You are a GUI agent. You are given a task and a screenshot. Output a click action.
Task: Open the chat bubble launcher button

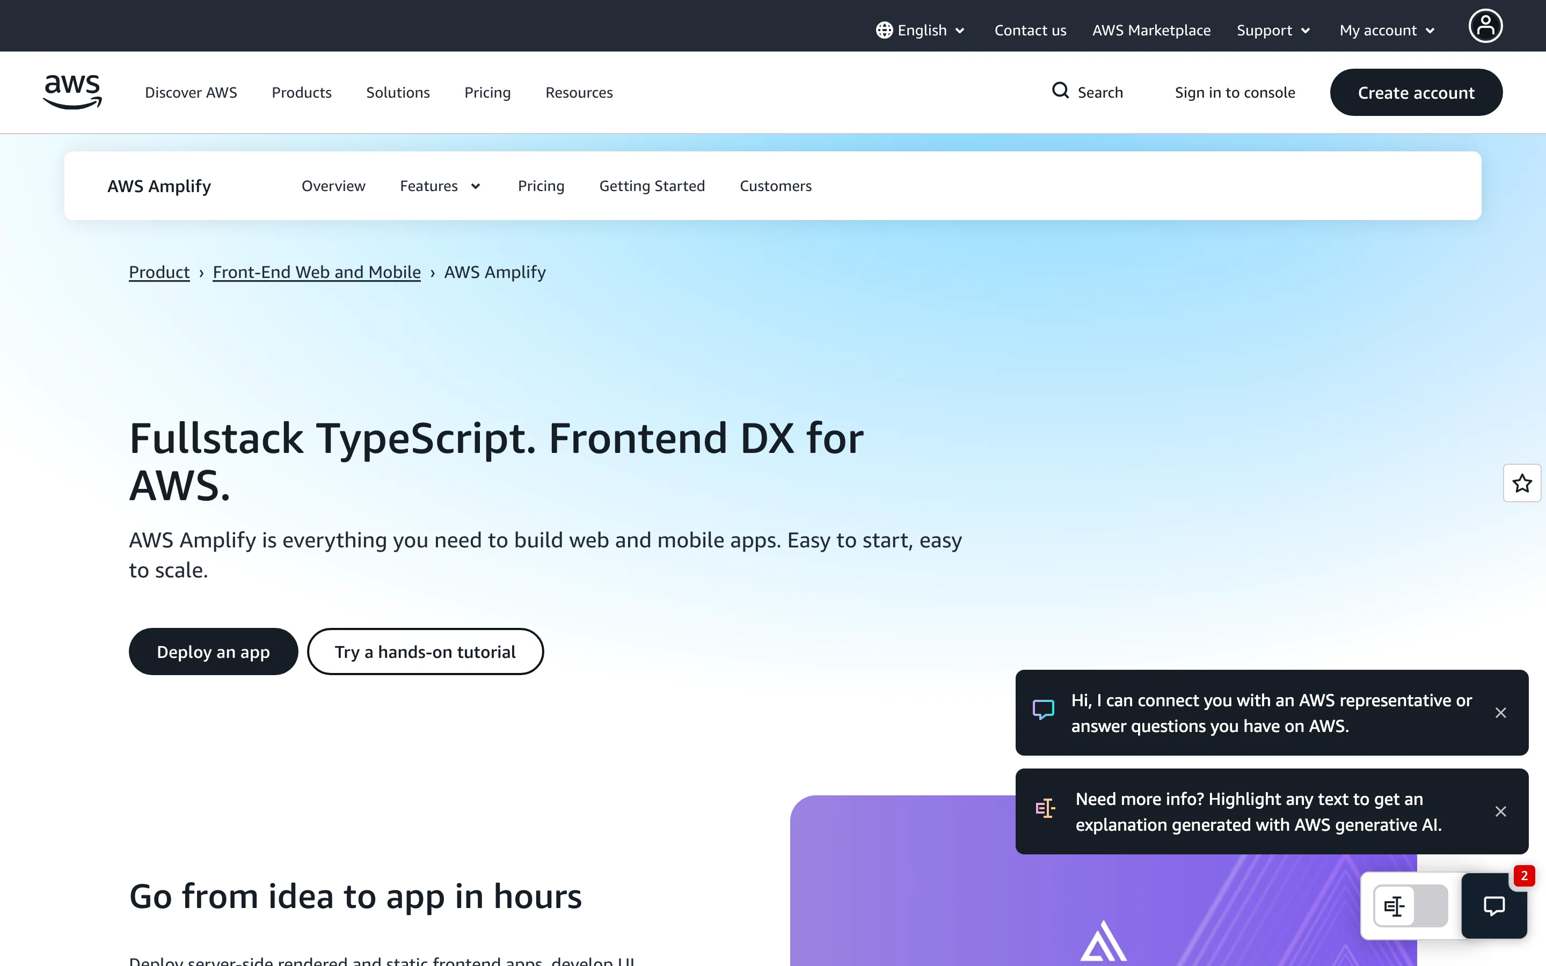coord(1493,905)
